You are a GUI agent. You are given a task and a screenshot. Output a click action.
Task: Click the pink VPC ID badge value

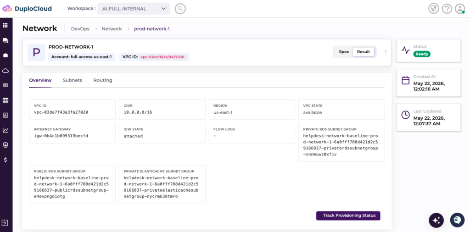pyautogui.click(x=162, y=57)
